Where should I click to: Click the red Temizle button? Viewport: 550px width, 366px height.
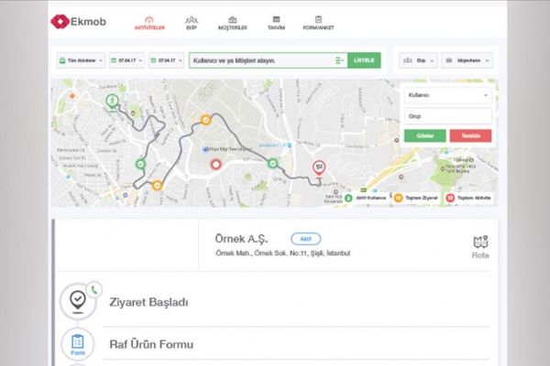(470, 135)
